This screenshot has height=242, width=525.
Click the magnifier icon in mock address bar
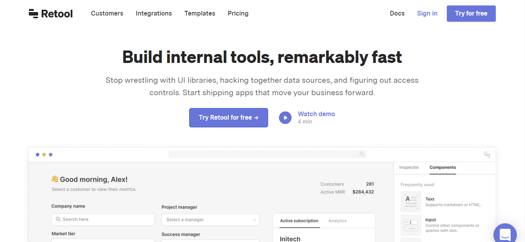click(362, 154)
